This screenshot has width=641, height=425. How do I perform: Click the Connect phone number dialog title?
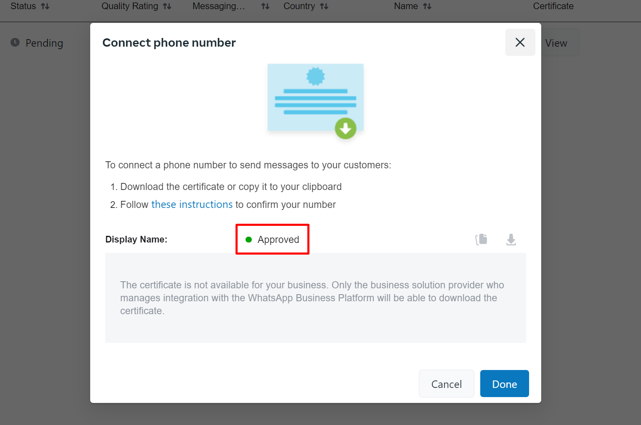point(169,42)
